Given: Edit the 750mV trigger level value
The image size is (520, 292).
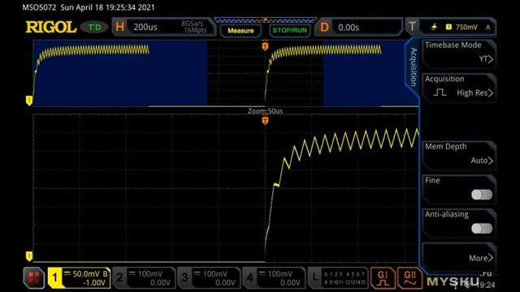Looking at the screenshot, I should pyautogui.click(x=466, y=27).
